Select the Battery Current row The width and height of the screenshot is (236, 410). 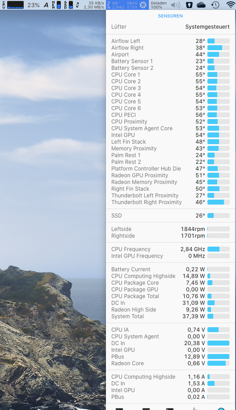tap(170, 269)
